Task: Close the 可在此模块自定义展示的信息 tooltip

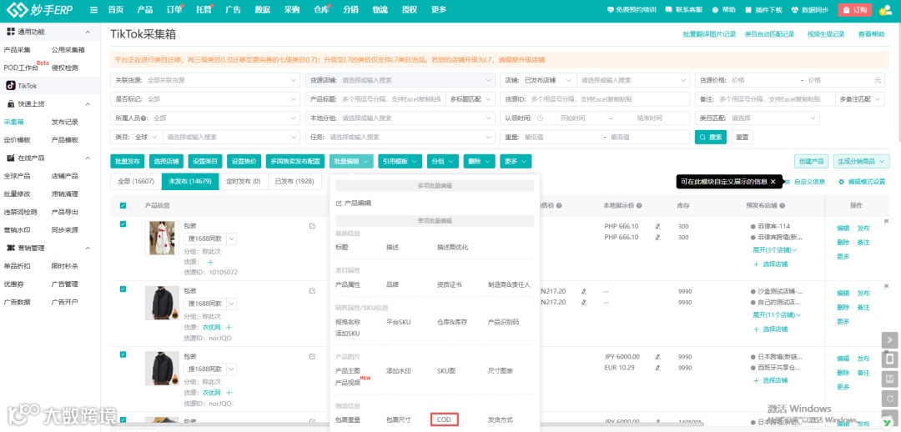Action: (773, 182)
